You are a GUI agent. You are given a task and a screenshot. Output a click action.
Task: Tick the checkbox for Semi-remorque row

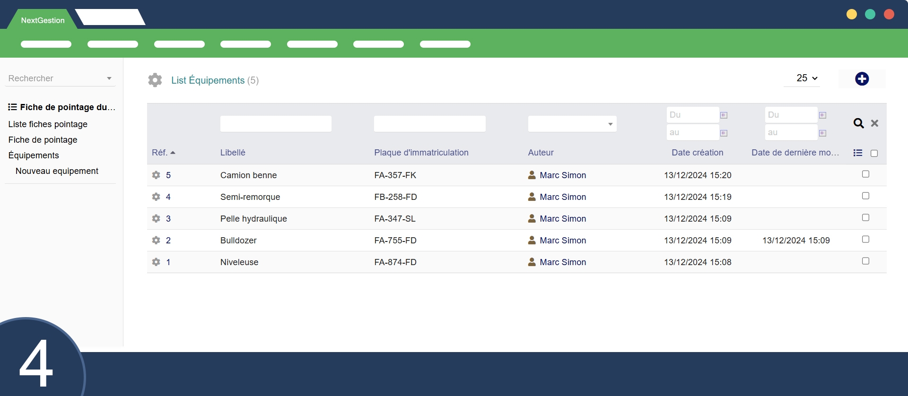tap(865, 196)
